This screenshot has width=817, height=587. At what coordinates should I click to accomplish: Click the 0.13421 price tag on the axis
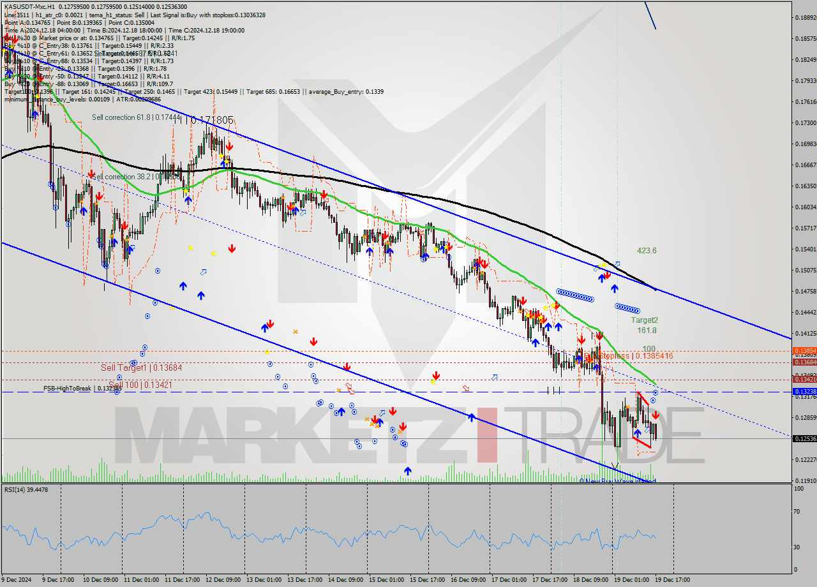804,379
